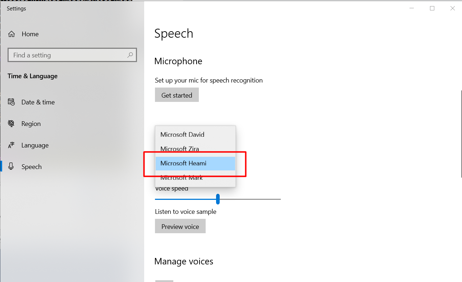Click the Region globe icon

(x=12, y=124)
